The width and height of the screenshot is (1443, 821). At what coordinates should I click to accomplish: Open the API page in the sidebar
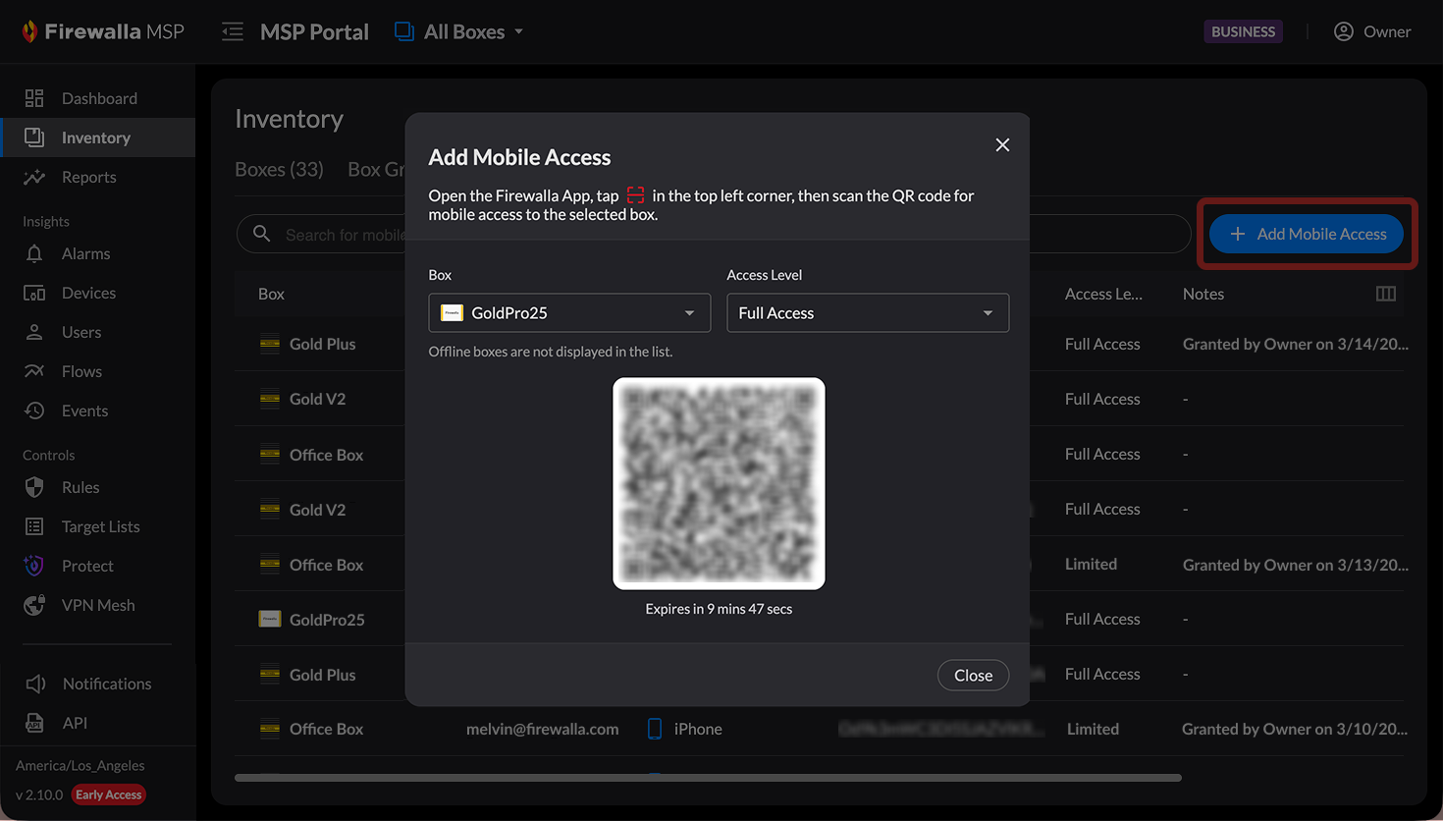(75, 723)
